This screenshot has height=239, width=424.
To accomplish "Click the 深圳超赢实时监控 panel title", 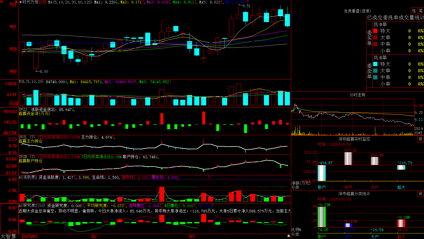I will coord(354,139).
